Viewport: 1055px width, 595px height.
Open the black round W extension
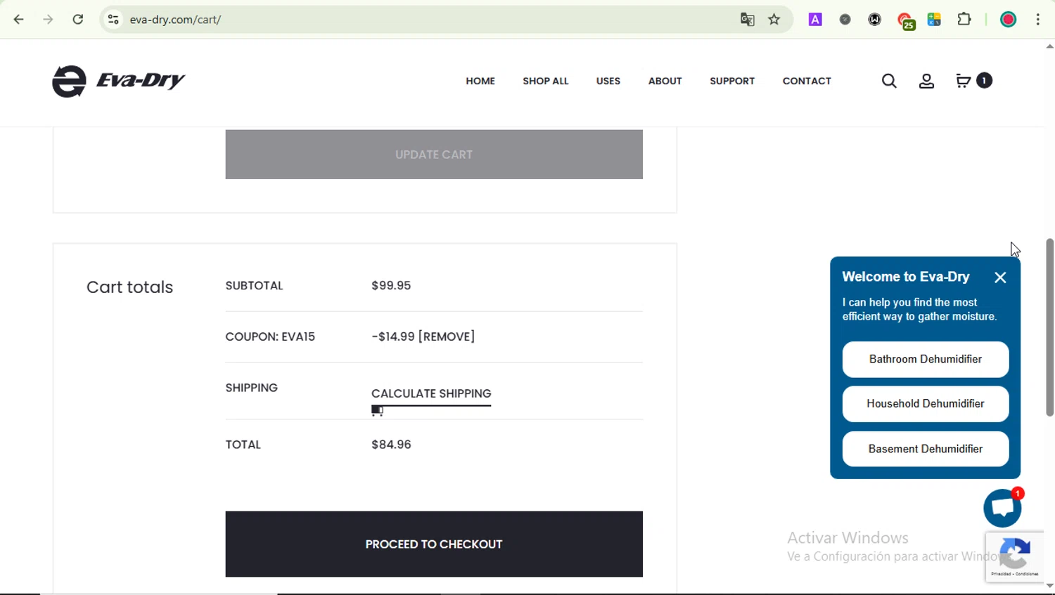tap(875, 20)
